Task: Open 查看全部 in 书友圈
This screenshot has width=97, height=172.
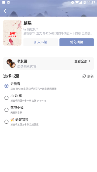Action: click(81, 61)
